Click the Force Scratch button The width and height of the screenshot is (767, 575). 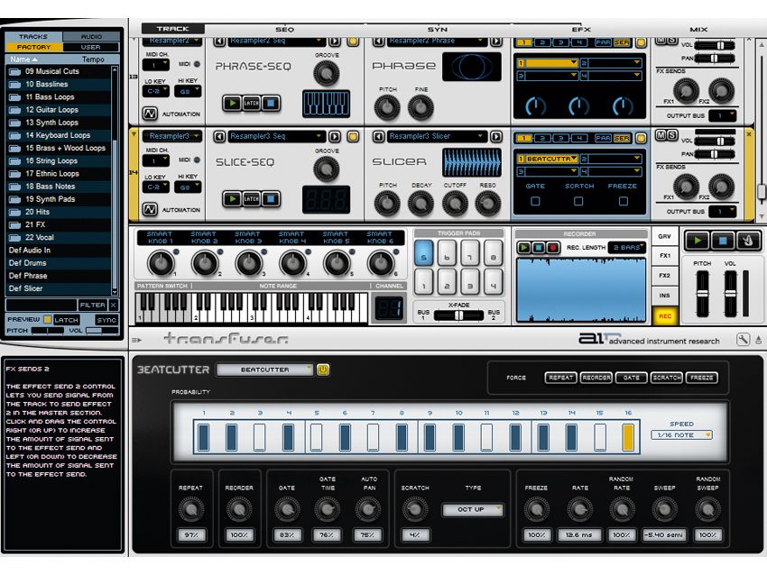pos(666,379)
